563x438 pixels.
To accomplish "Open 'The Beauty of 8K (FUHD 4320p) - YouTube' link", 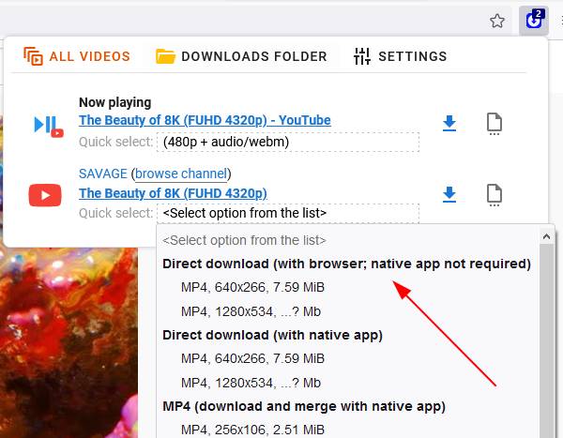I will click(205, 120).
